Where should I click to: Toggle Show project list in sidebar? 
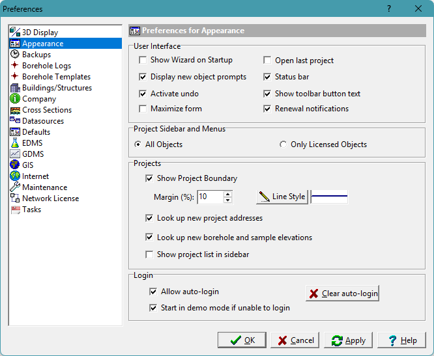149,254
